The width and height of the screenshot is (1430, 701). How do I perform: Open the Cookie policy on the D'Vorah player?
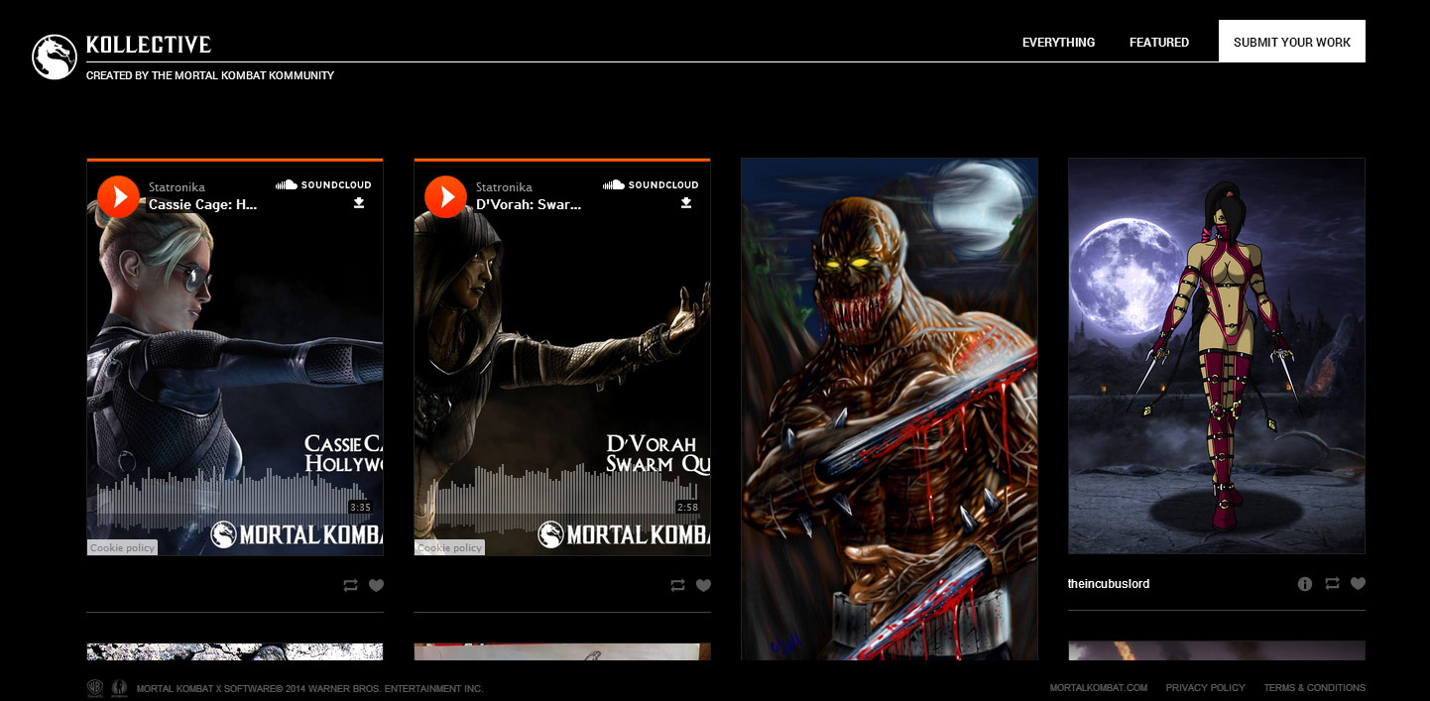[449, 546]
